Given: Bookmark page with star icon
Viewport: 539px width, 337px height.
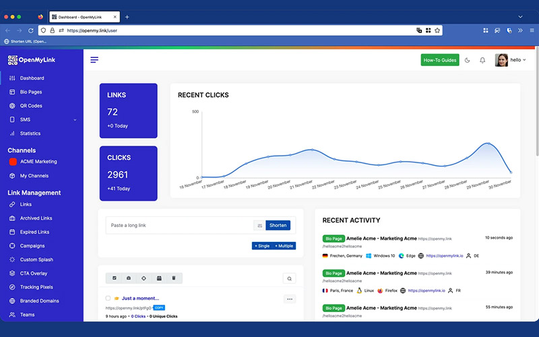Looking at the screenshot, I should pyautogui.click(x=437, y=30).
